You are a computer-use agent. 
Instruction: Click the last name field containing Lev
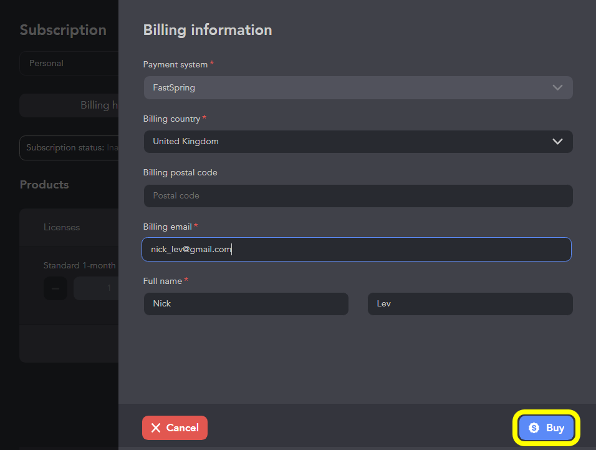coord(469,303)
